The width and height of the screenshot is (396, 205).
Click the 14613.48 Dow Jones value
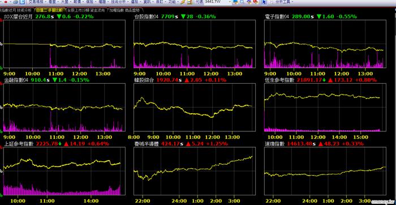(x=299, y=144)
